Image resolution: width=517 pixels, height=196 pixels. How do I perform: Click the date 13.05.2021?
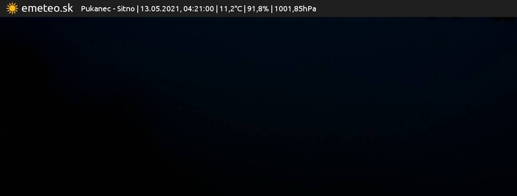pos(160,9)
